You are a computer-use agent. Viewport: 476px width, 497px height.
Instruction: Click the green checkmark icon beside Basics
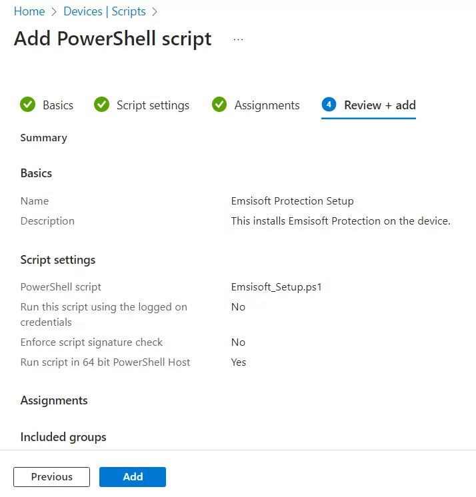(27, 105)
